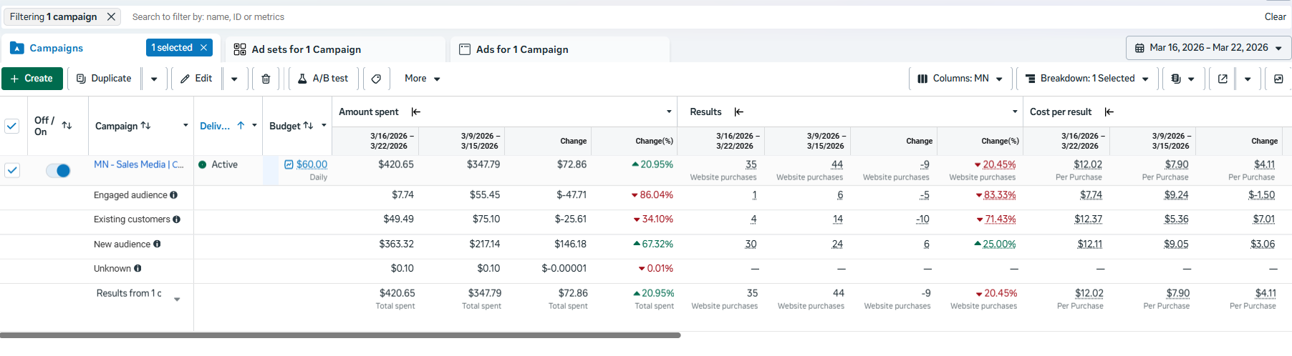Click Engaged audience info icon
Screen dimensions: 1292x356
coord(174,195)
